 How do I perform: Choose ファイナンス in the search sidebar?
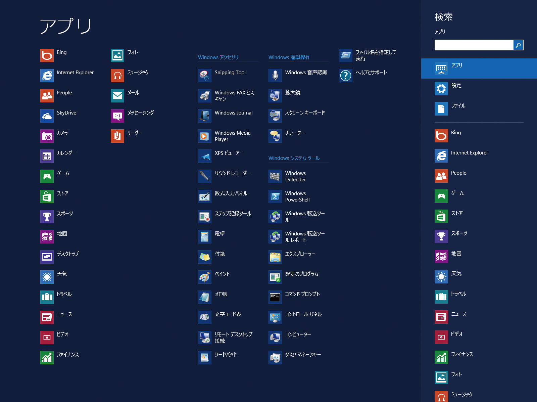[479, 357]
